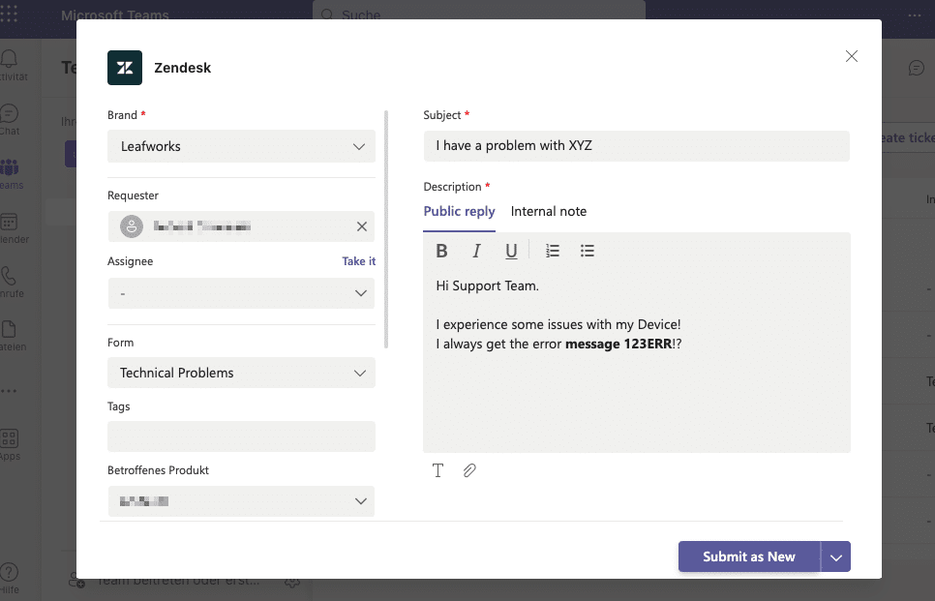Insert a bullet list in the description
Screen dimensions: 935x601
pos(588,250)
